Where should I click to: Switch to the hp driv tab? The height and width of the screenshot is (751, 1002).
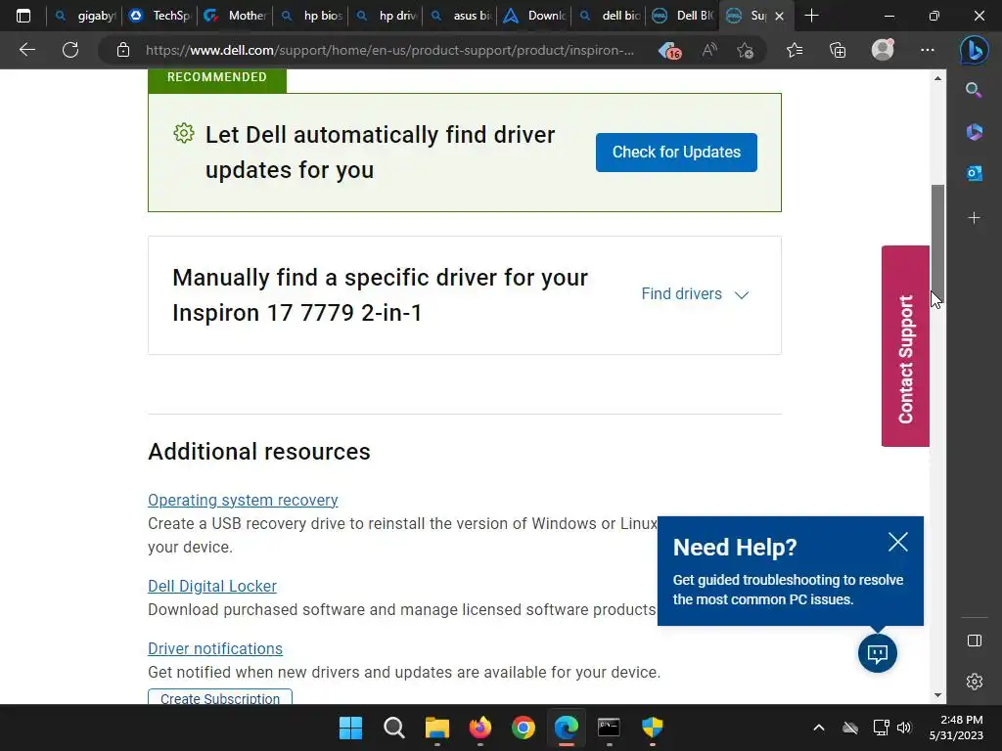[386, 16]
